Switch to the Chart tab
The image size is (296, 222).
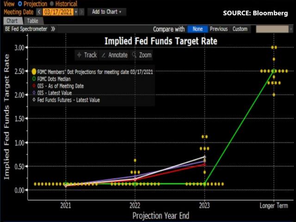12,20
